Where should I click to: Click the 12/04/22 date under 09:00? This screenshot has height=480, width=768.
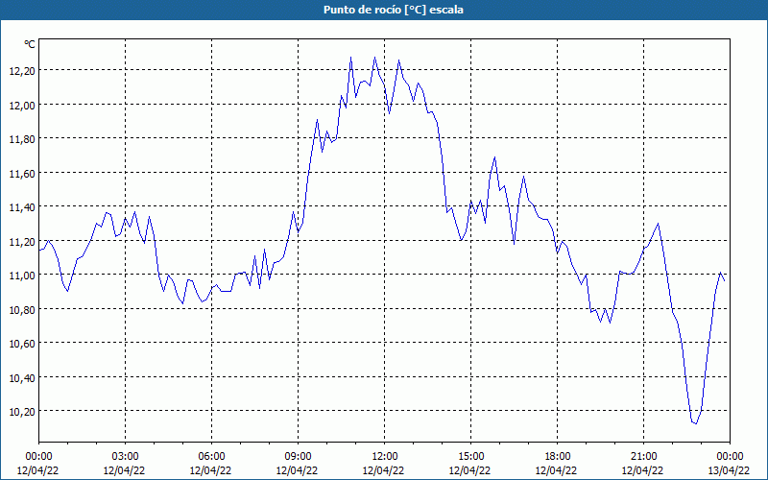tap(297, 470)
